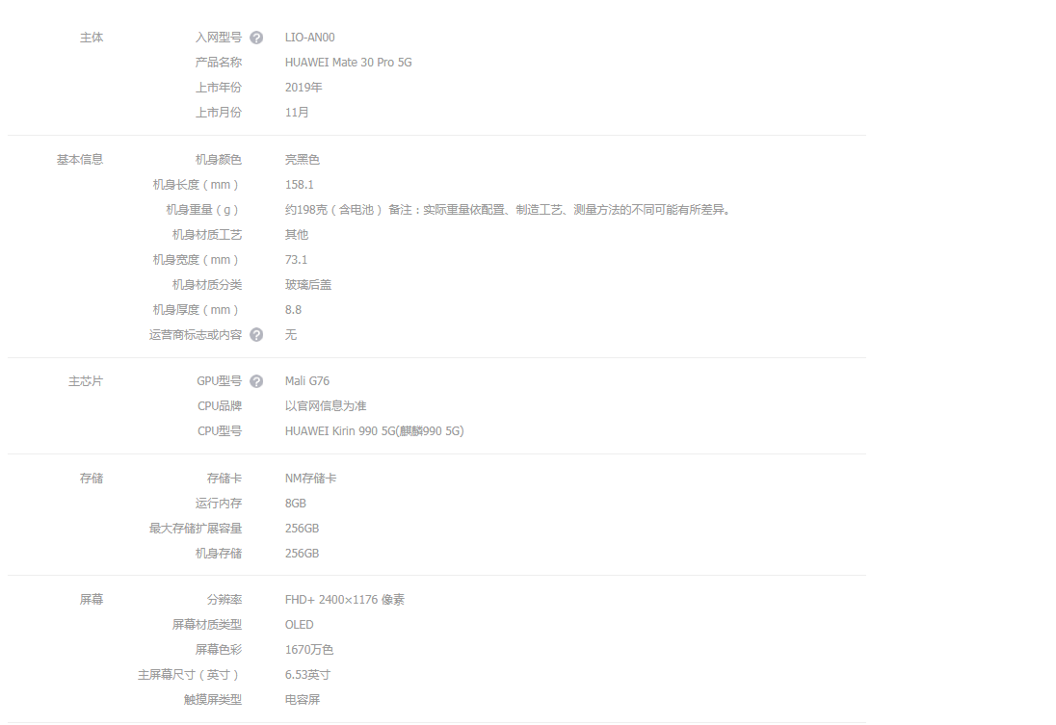Select the 屏幕 section heading
The image size is (1056, 725).
(x=92, y=599)
